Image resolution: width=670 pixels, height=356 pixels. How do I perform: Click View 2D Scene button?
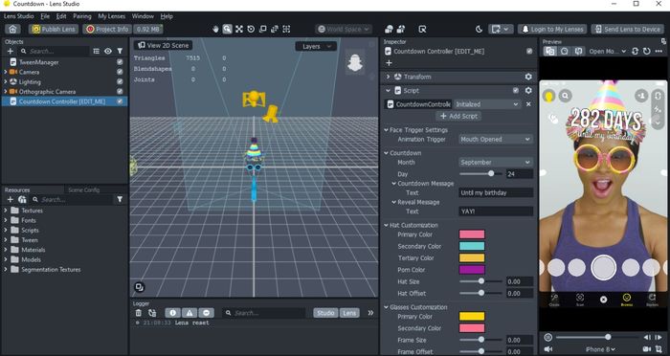[164, 45]
